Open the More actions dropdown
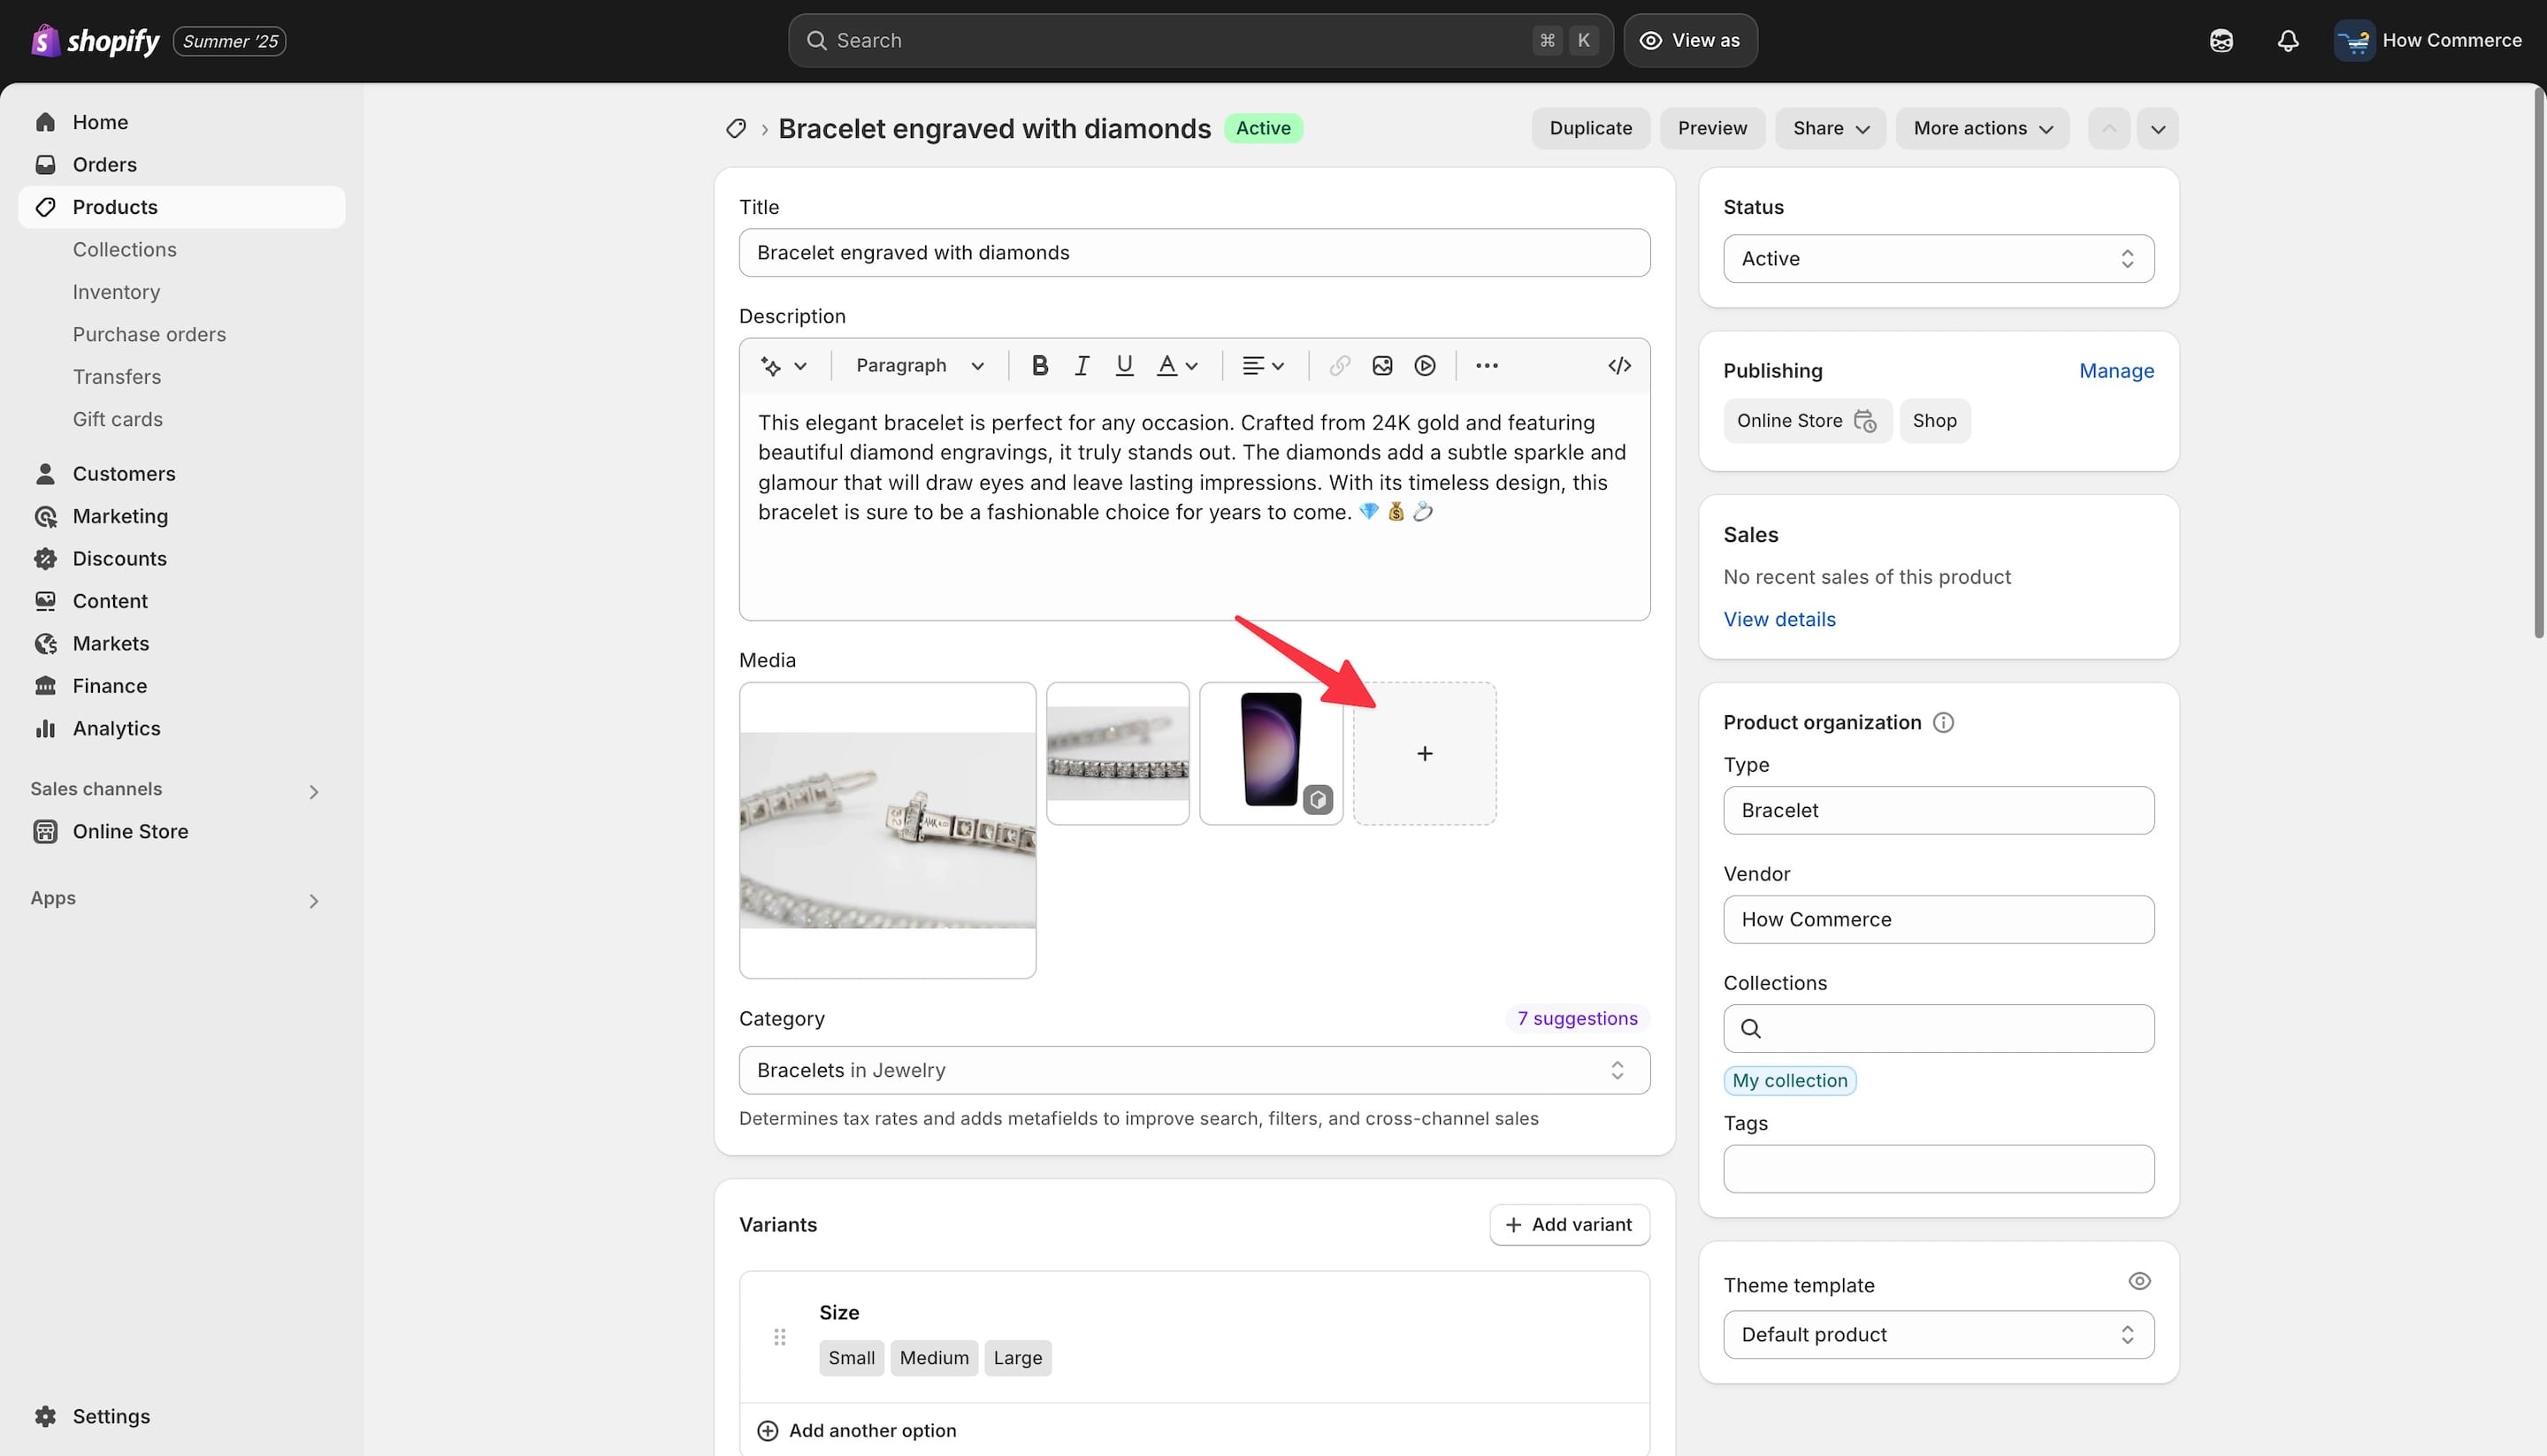 point(1982,128)
